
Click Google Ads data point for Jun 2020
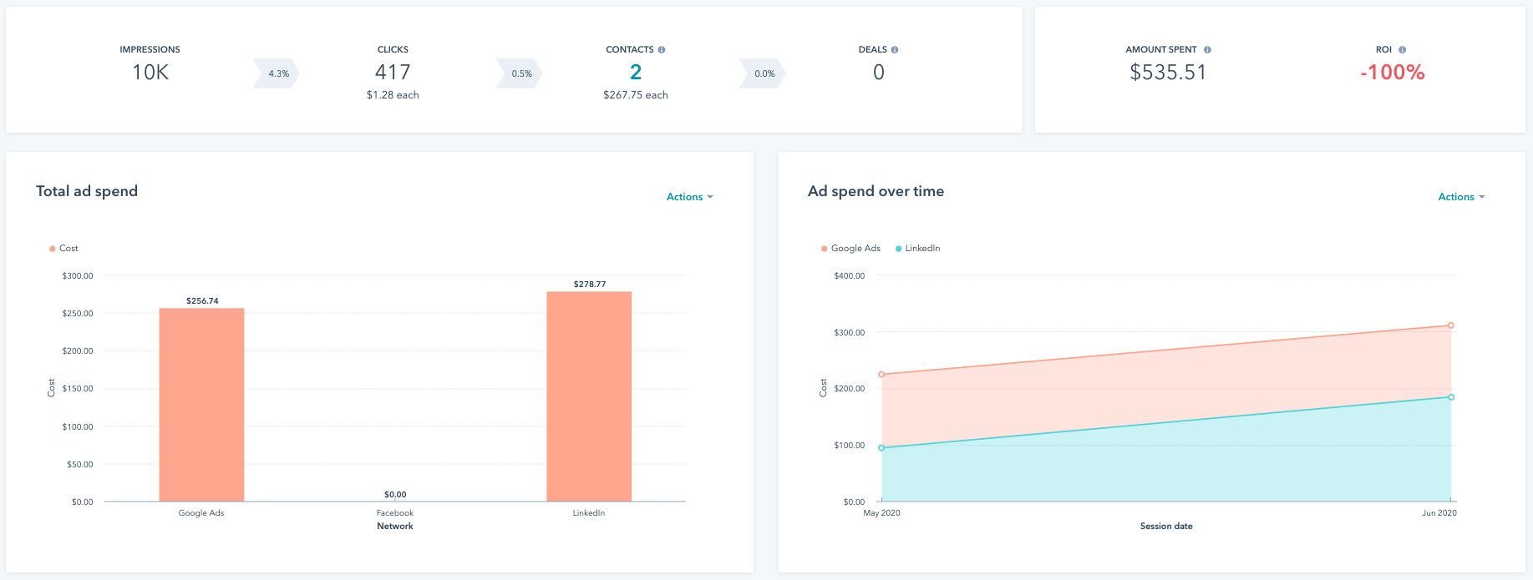1451,325
